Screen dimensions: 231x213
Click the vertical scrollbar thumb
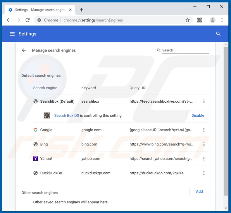click(226, 121)
